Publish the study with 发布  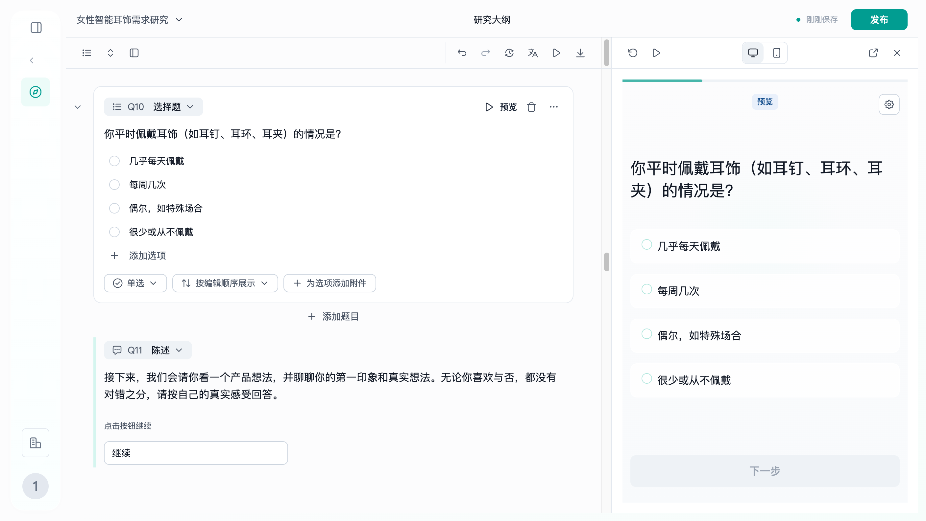tap(879, 20)
